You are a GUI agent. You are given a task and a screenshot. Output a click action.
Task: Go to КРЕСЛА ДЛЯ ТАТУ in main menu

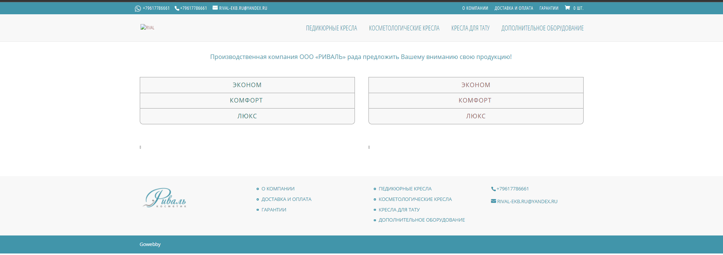pyautogui.click(x=470, y=28)
